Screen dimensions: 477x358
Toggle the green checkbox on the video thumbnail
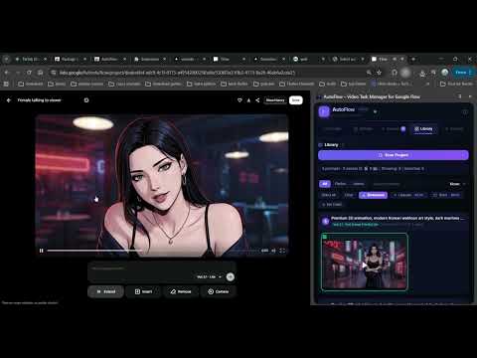[325, 237]
